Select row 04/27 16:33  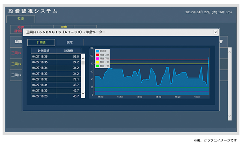[56, 73]
